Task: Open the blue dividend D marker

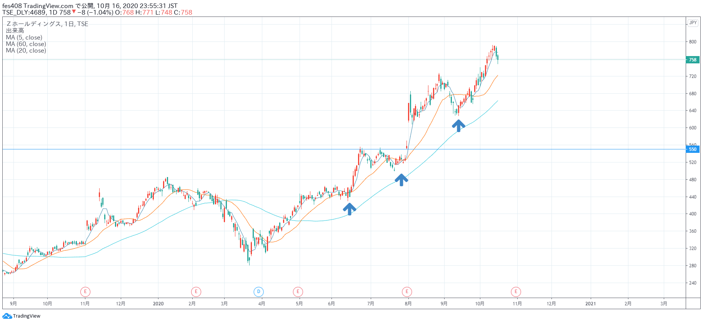Action: pos(258,292)
